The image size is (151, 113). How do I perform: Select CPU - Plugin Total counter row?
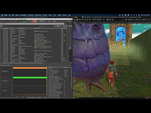58,73
